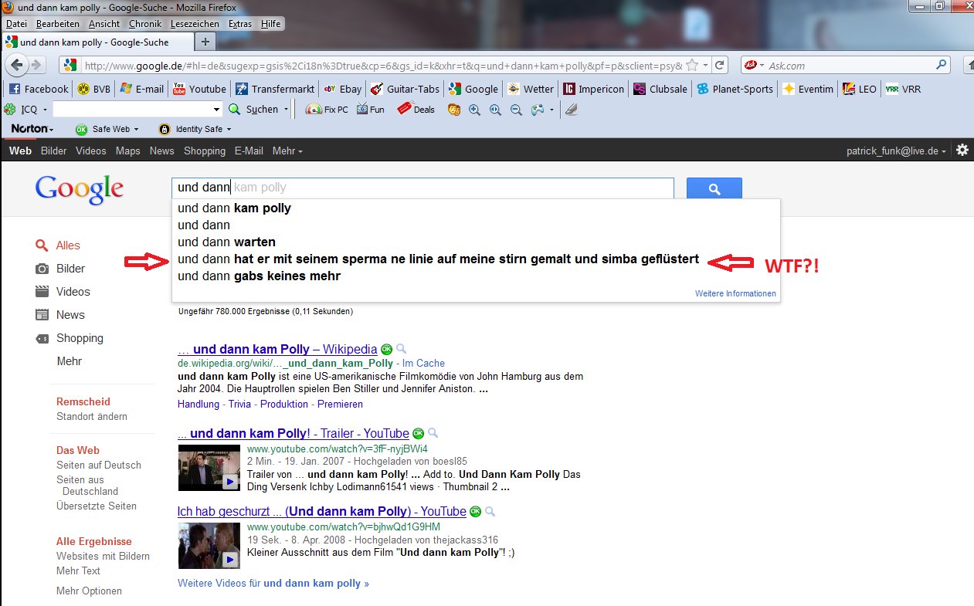Screen dimensions: 974x606
Task: Open the Impericon bookmark
Action: click(x=592, y=89)
